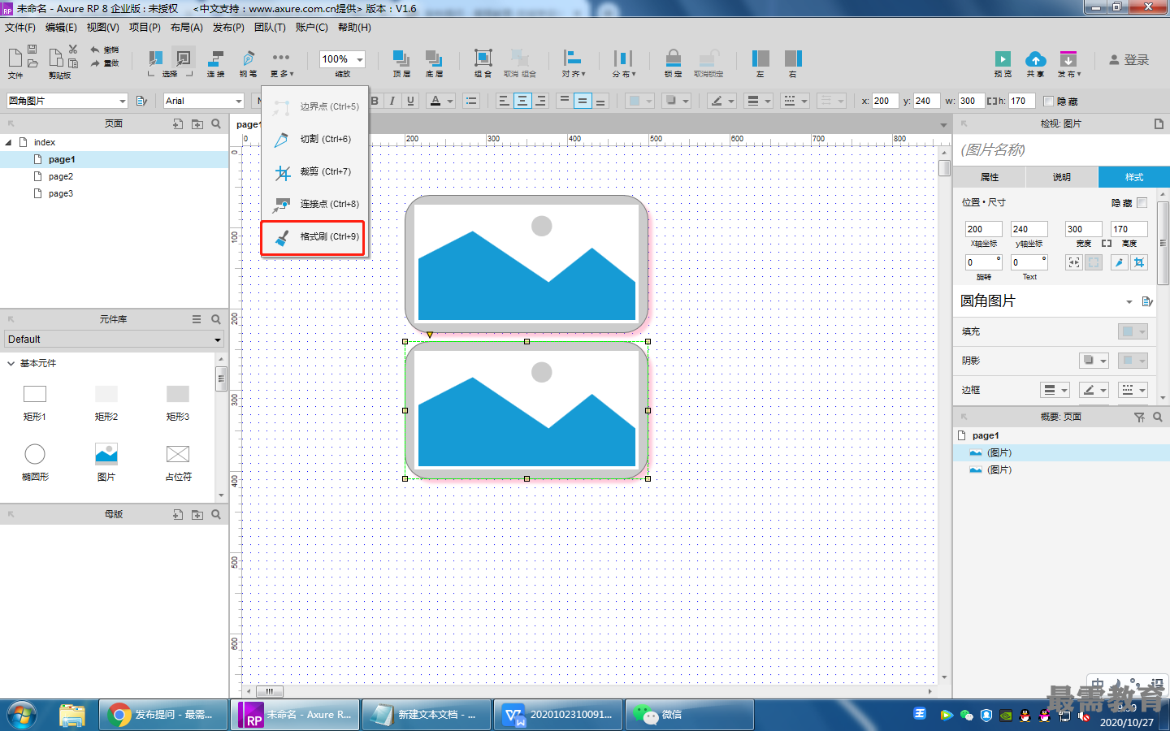The image size is (1170, 731).
Task: Click the bullet list icon
Action: tap(471, 101)
